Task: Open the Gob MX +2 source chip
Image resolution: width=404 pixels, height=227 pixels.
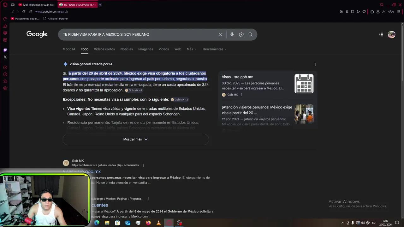Action: click(180, 100)
